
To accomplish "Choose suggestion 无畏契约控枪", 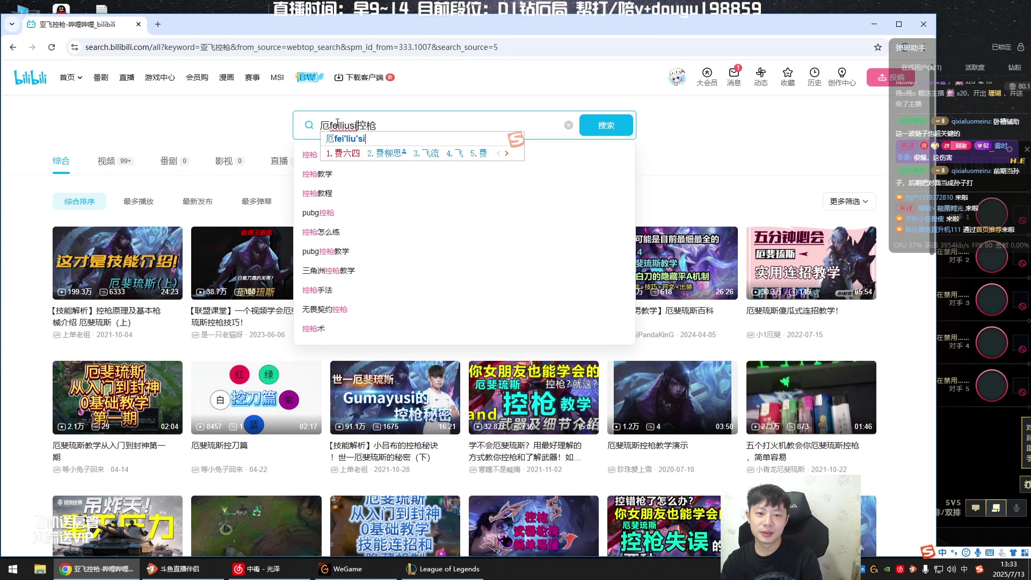I will [464, 309].
